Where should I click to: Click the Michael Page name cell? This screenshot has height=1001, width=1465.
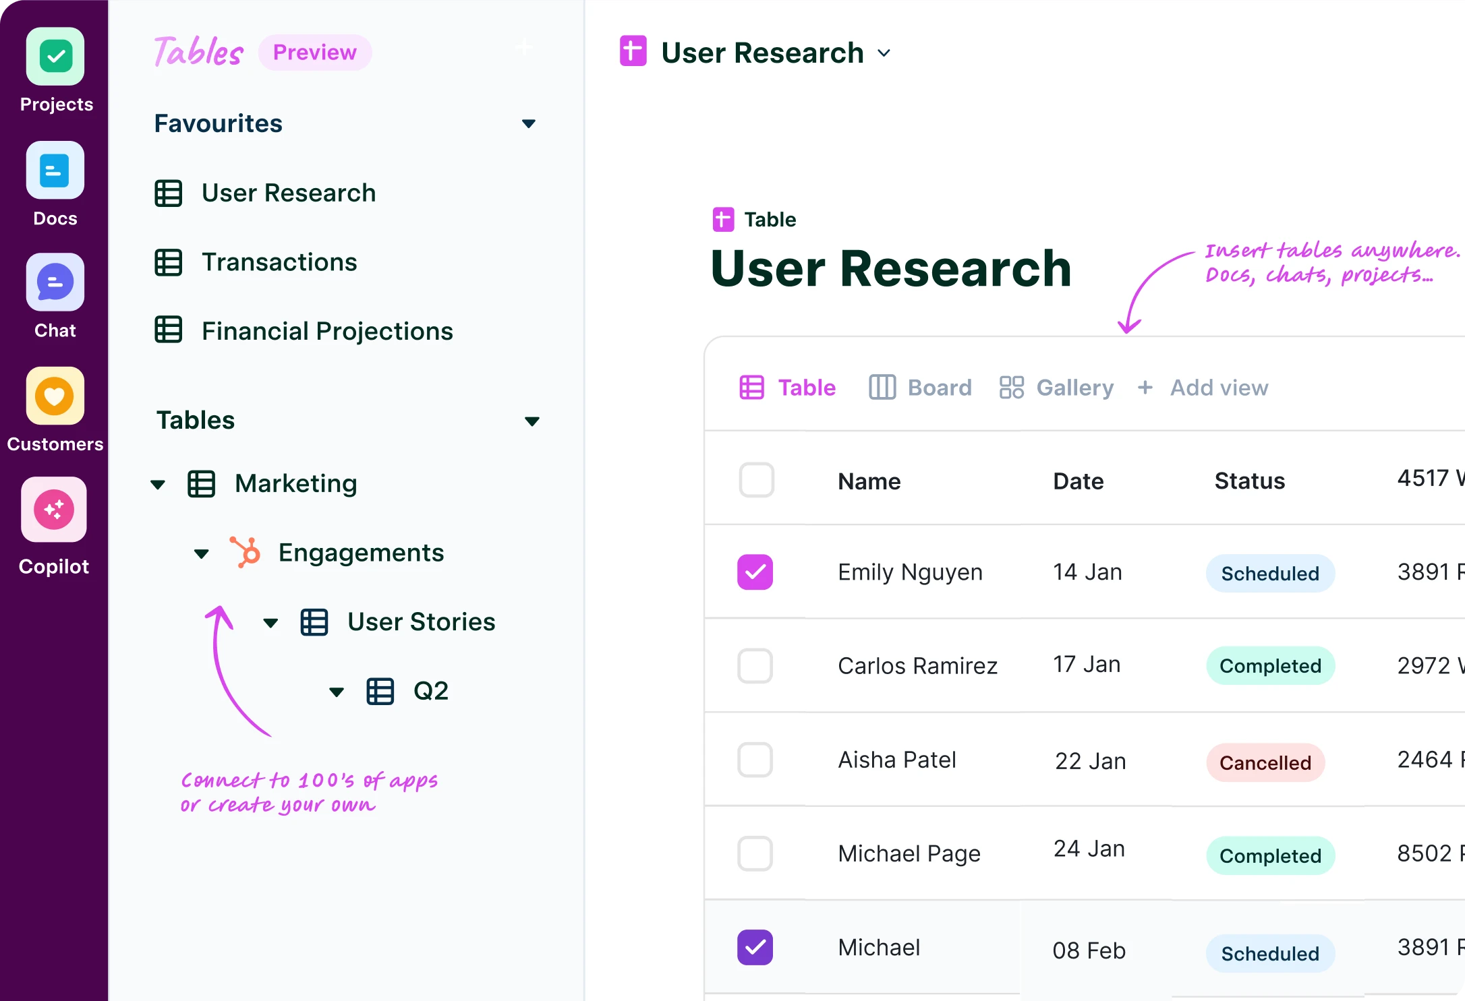coord(909,853)
